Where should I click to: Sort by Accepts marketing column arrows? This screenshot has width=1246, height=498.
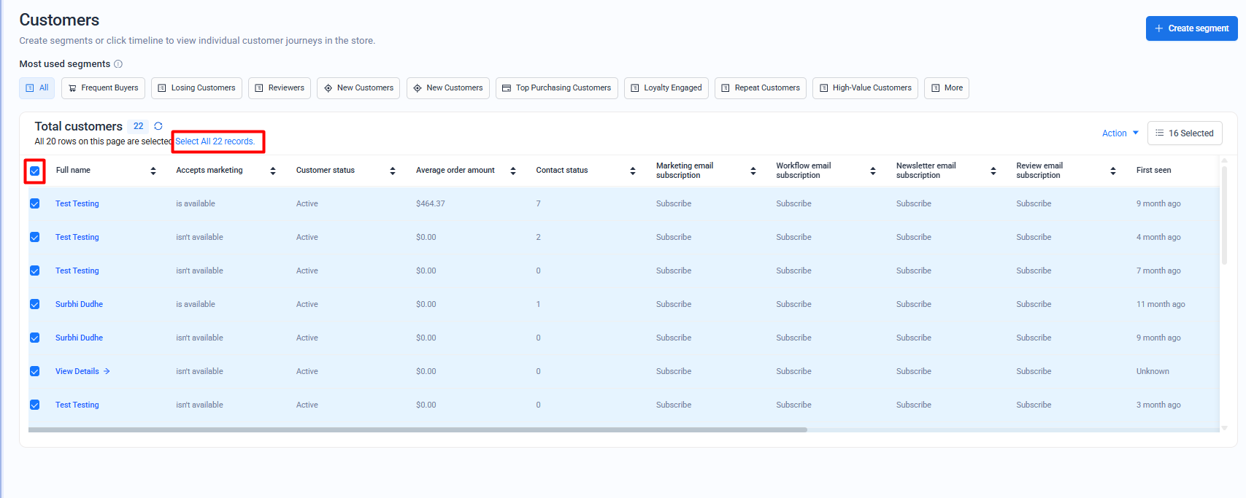point(273,171)
